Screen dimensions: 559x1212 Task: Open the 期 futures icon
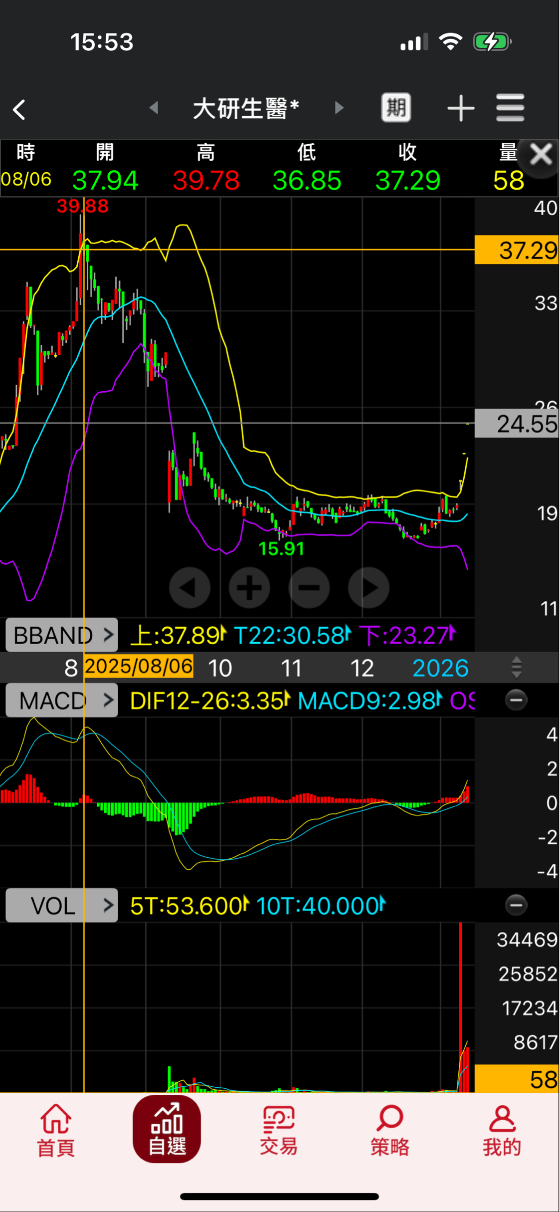[396, 108]
